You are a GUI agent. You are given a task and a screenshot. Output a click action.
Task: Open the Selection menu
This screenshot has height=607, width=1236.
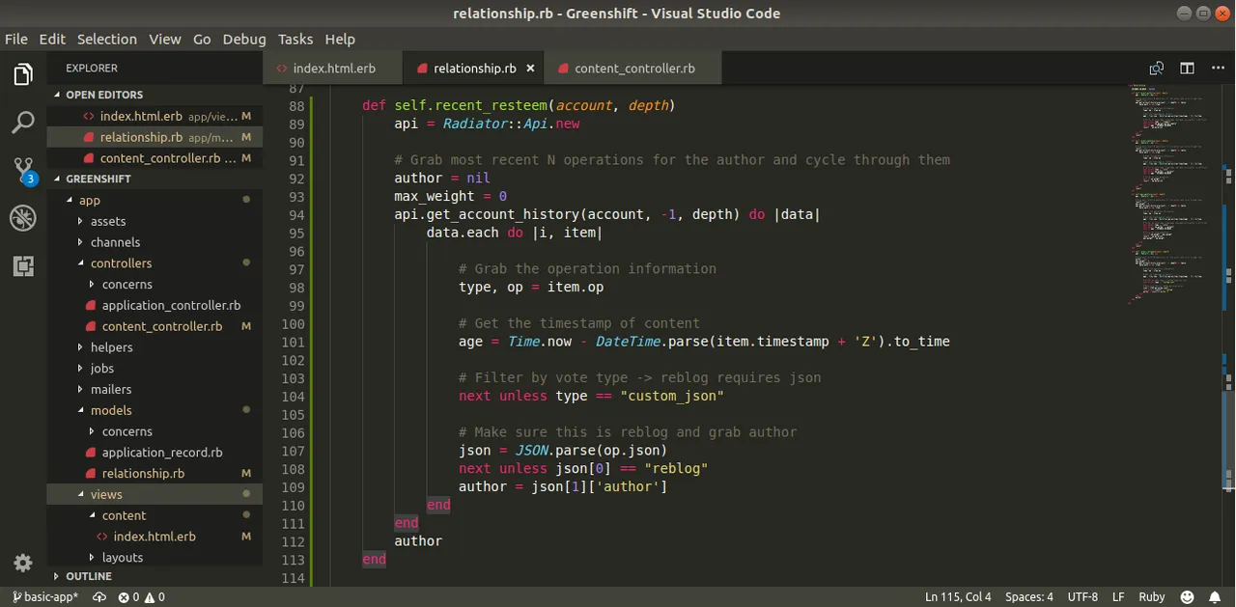pos(107,39)
